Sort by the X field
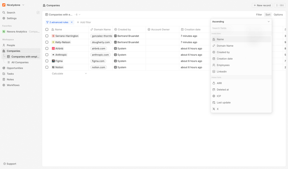The height and width of the screenshot is (169, 288). click(241, 109)
